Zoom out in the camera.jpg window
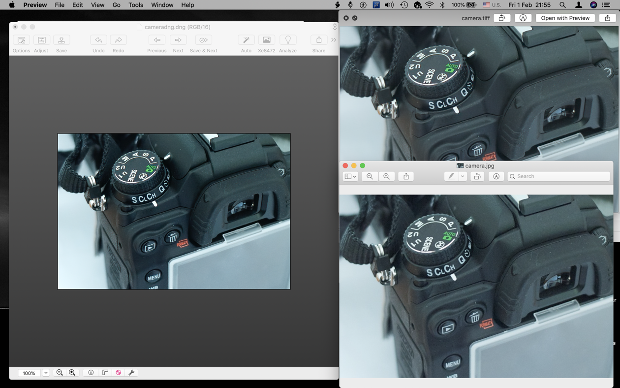Screen dimensions: 620x388 click(370, 176)
